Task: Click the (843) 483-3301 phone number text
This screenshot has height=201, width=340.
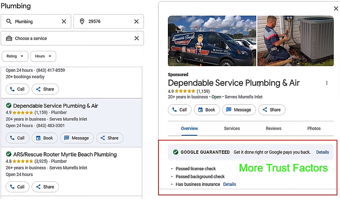Action: click(x=50, y=126)
